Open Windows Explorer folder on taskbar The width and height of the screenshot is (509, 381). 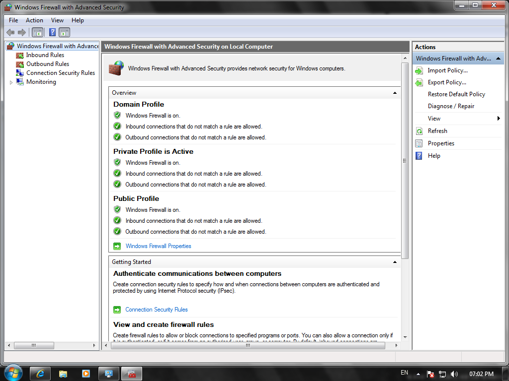(63, 374)
